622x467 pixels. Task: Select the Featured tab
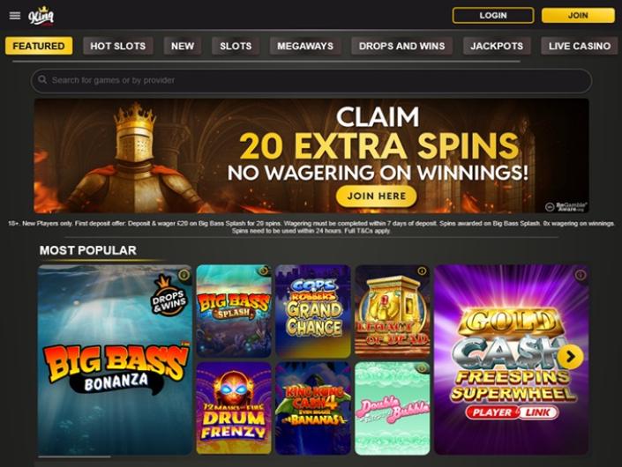(39, 46)
